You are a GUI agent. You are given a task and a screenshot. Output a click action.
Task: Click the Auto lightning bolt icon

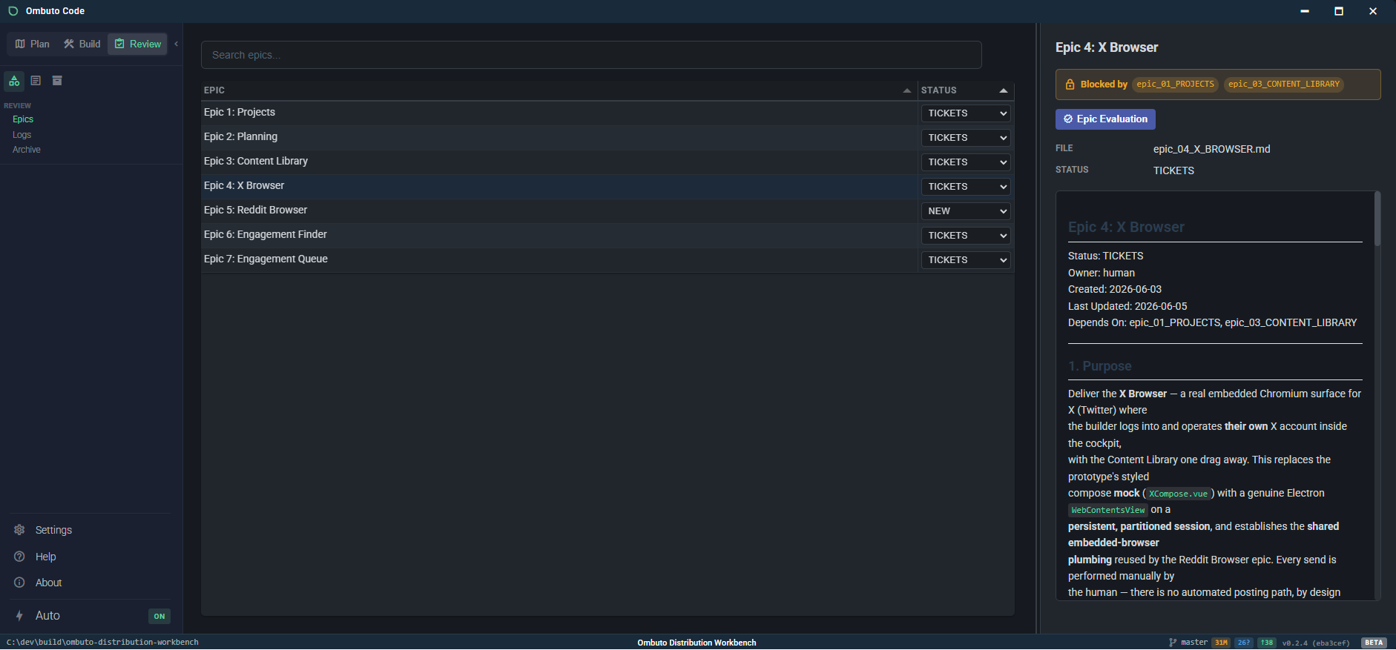[19, 616]
